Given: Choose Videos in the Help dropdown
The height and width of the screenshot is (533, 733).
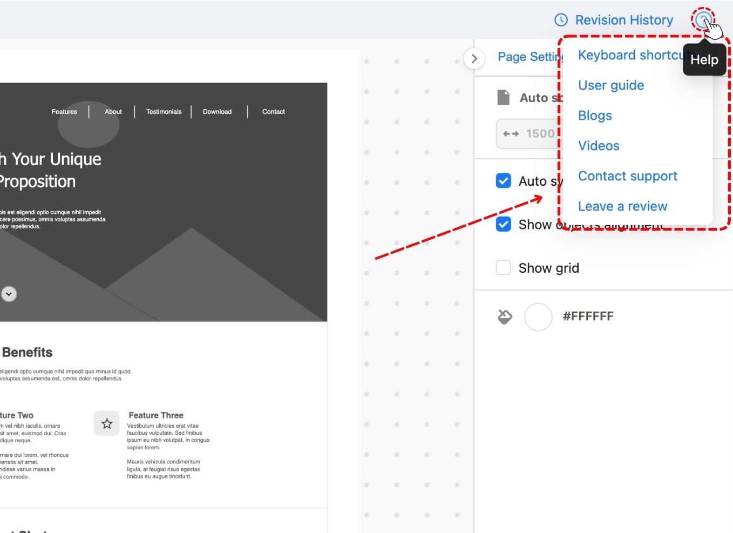Looking at the screenshot, I should (598, 146).
